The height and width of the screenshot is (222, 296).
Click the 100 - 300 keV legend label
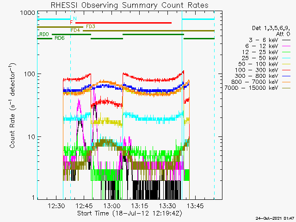click(257, 70)
